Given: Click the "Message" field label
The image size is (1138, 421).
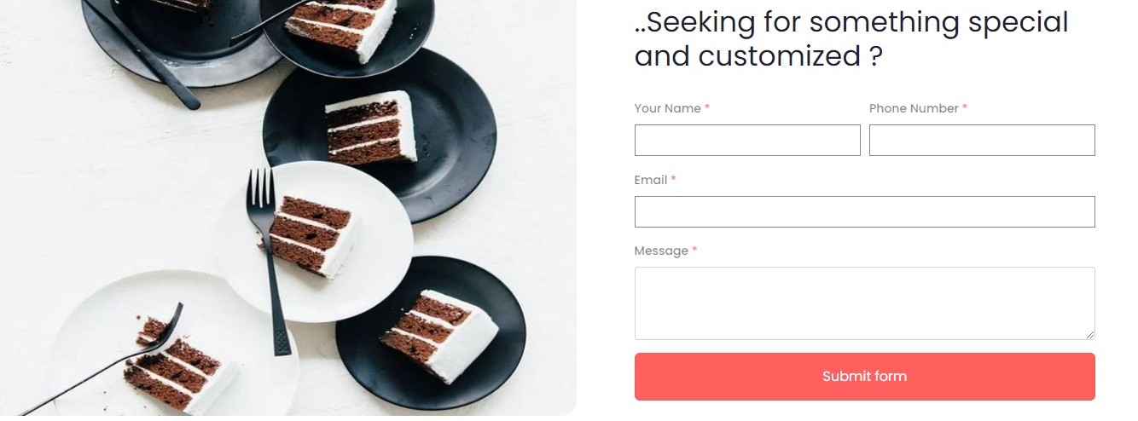Looking at the screenshot, I should 661,251.
